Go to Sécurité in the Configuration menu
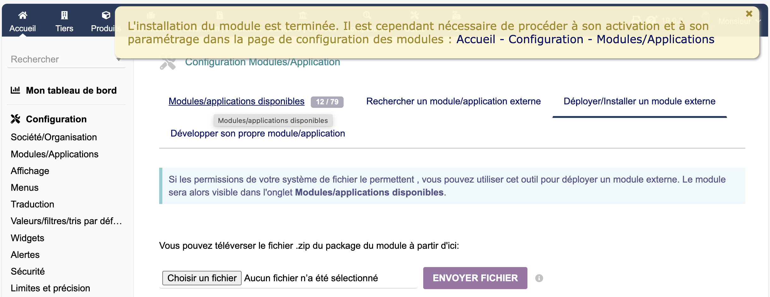 point(28,271)
